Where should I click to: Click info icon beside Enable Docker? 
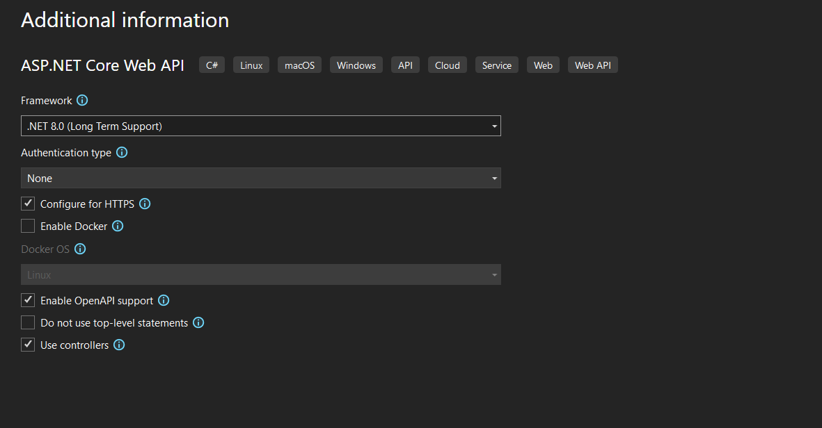point(118,226)
